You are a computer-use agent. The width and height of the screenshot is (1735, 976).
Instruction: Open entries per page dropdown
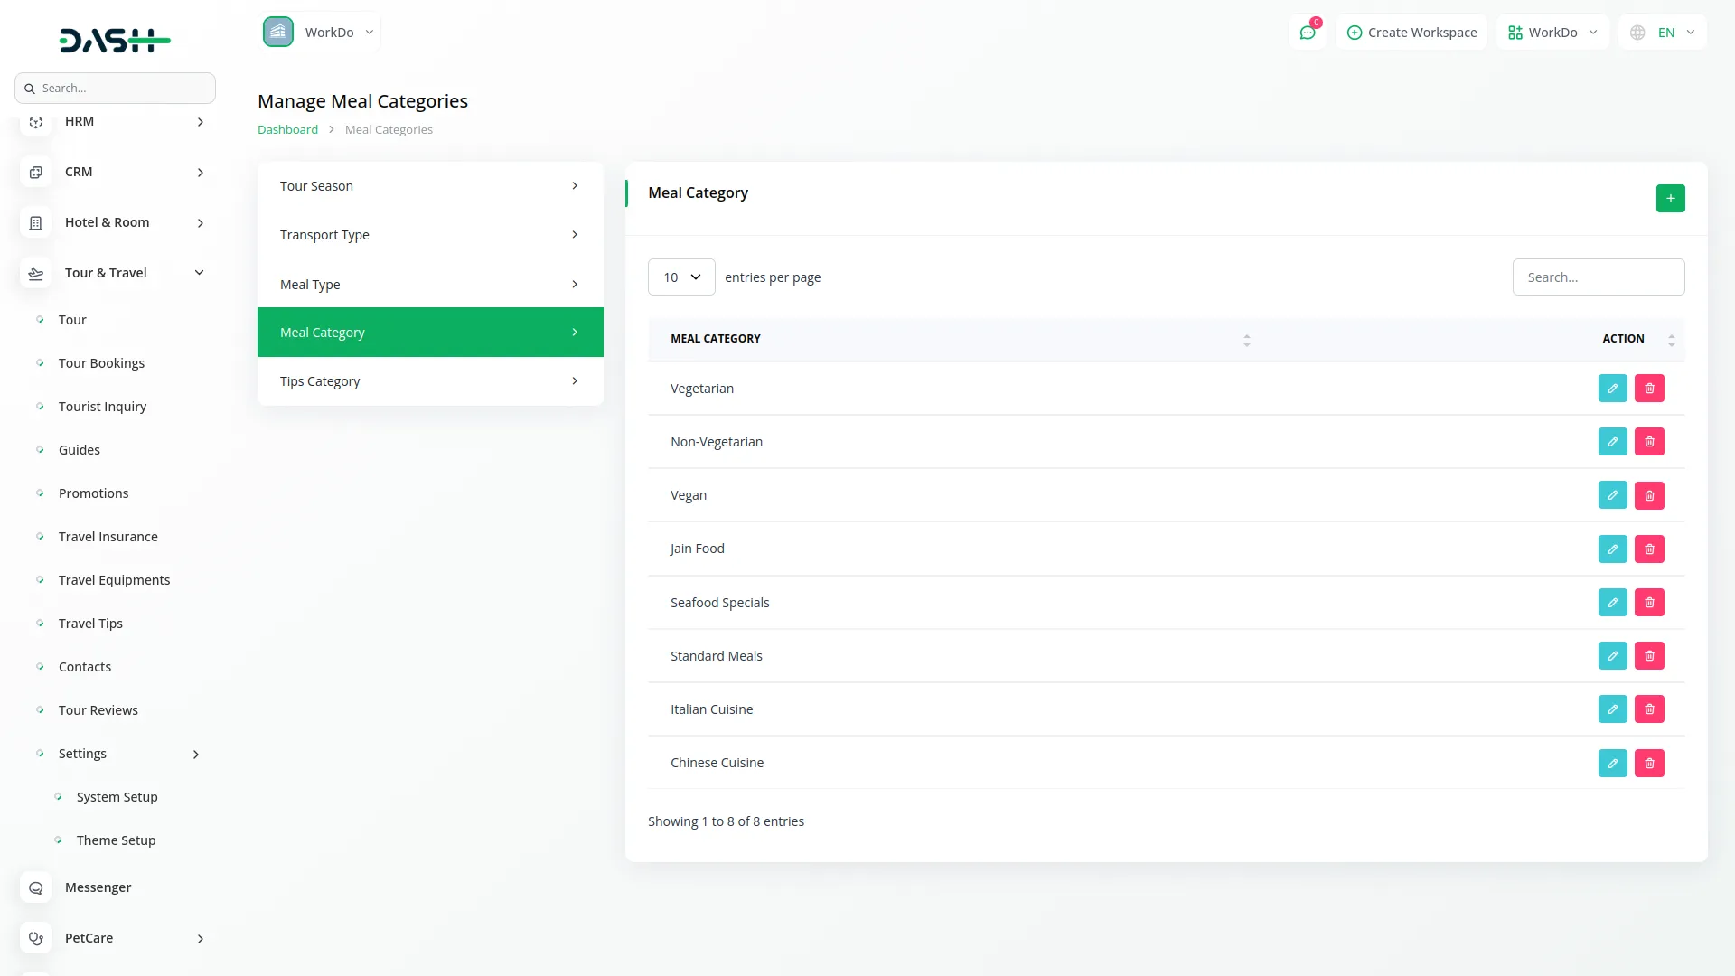tap(681, 277)
